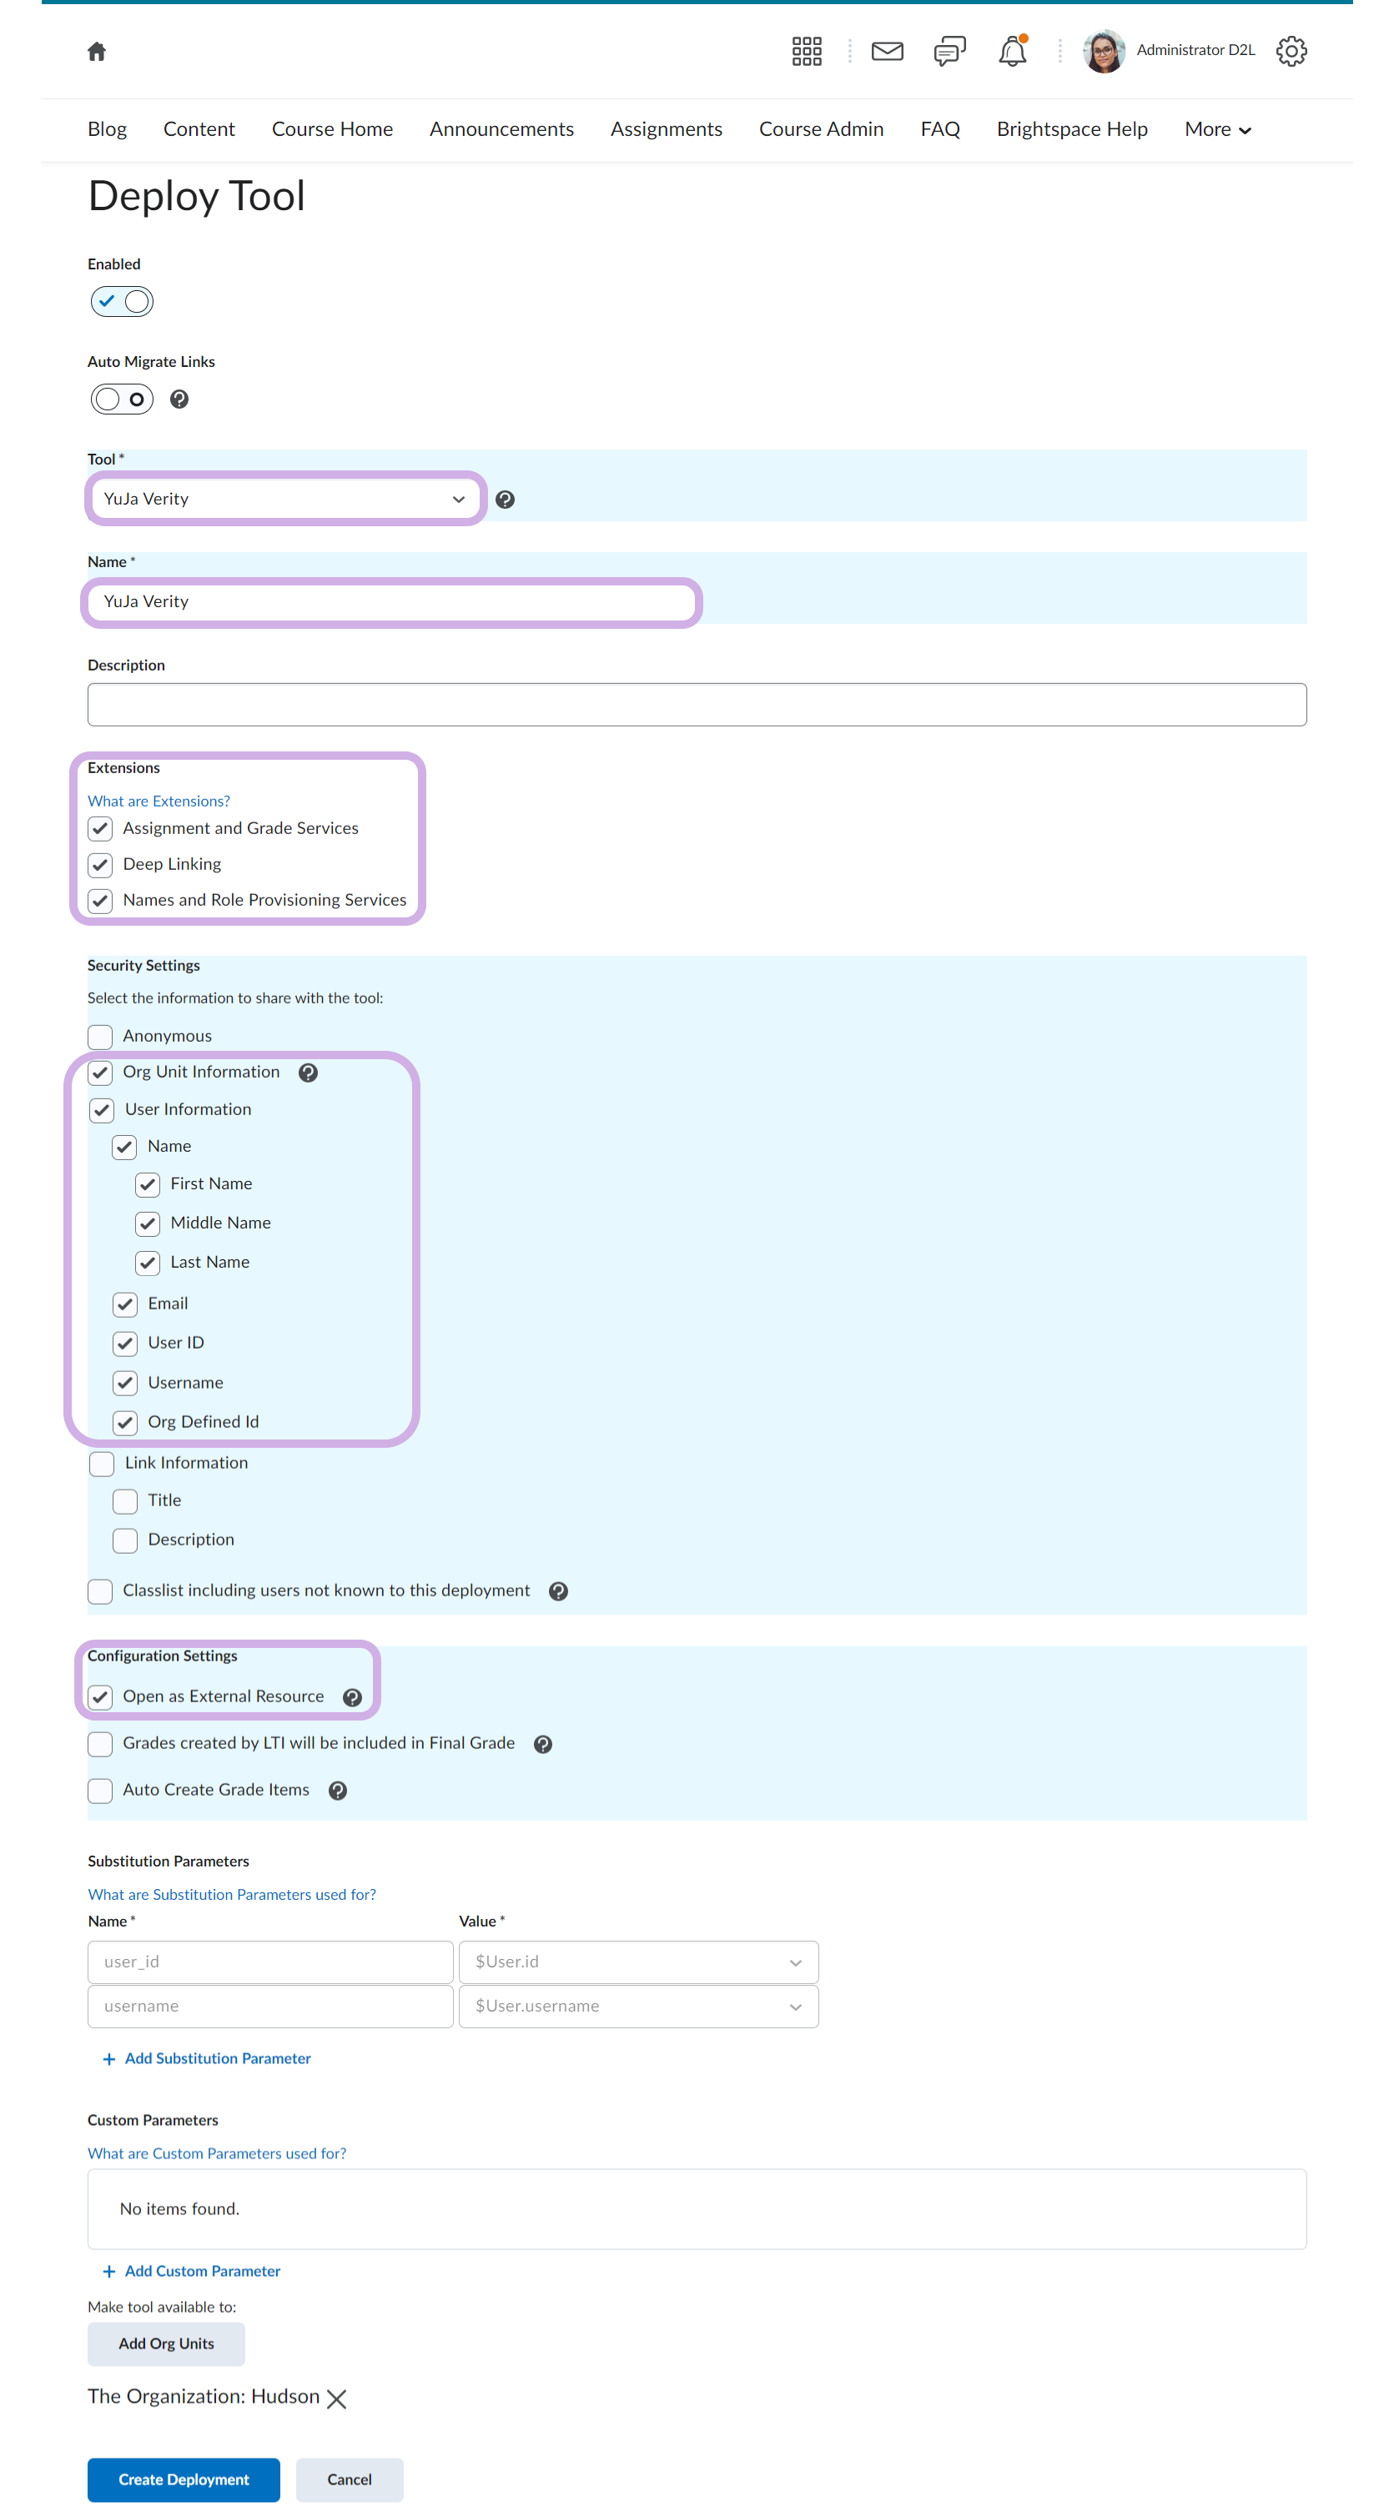The width and height of the screenshot is (1384, 2517).
Task: Open the Tool dropdown showing YuJa Verity
Action: [x=284, y=500]
